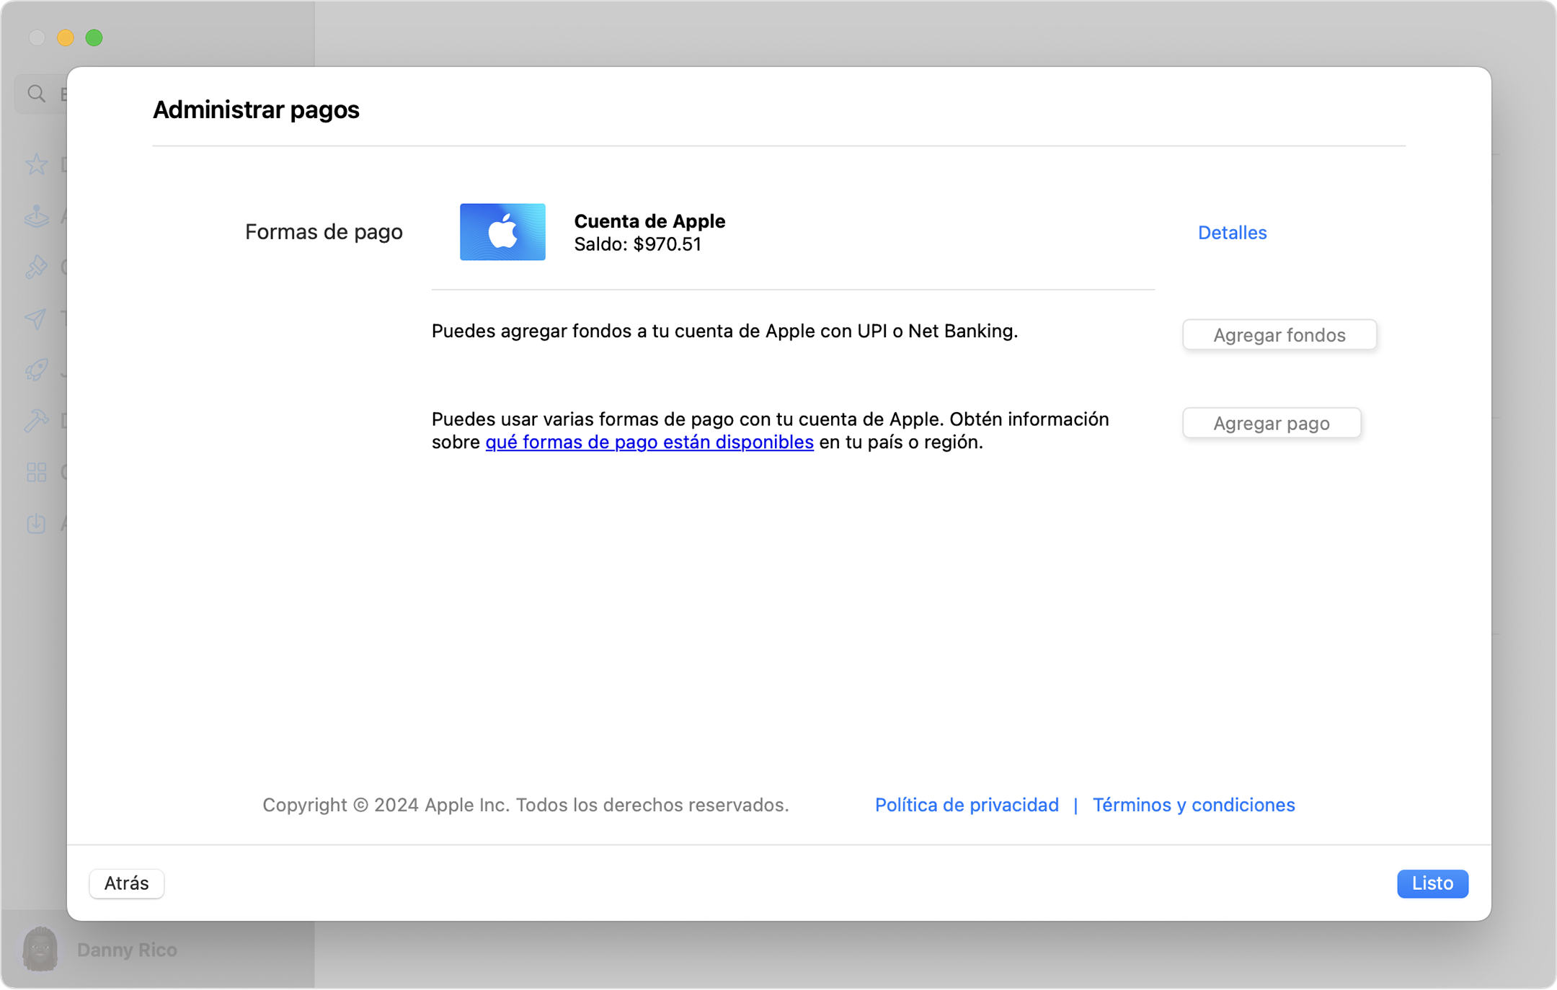This screenshot has height=990, width=1557.
Task: Click the green zoom window button
Action: point(94,37)
